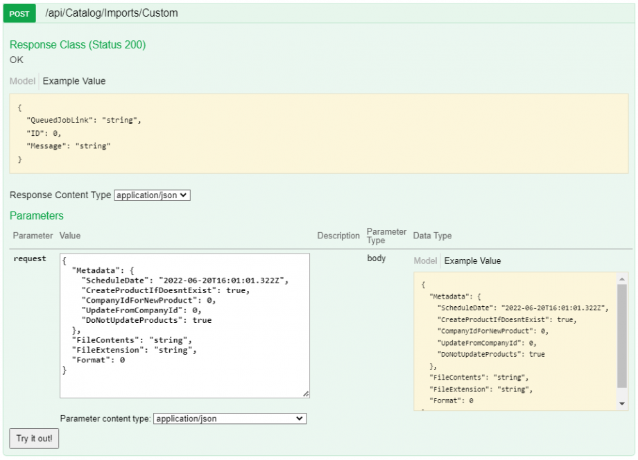Select Example Value tab under Response Class

tap(74, 81)
